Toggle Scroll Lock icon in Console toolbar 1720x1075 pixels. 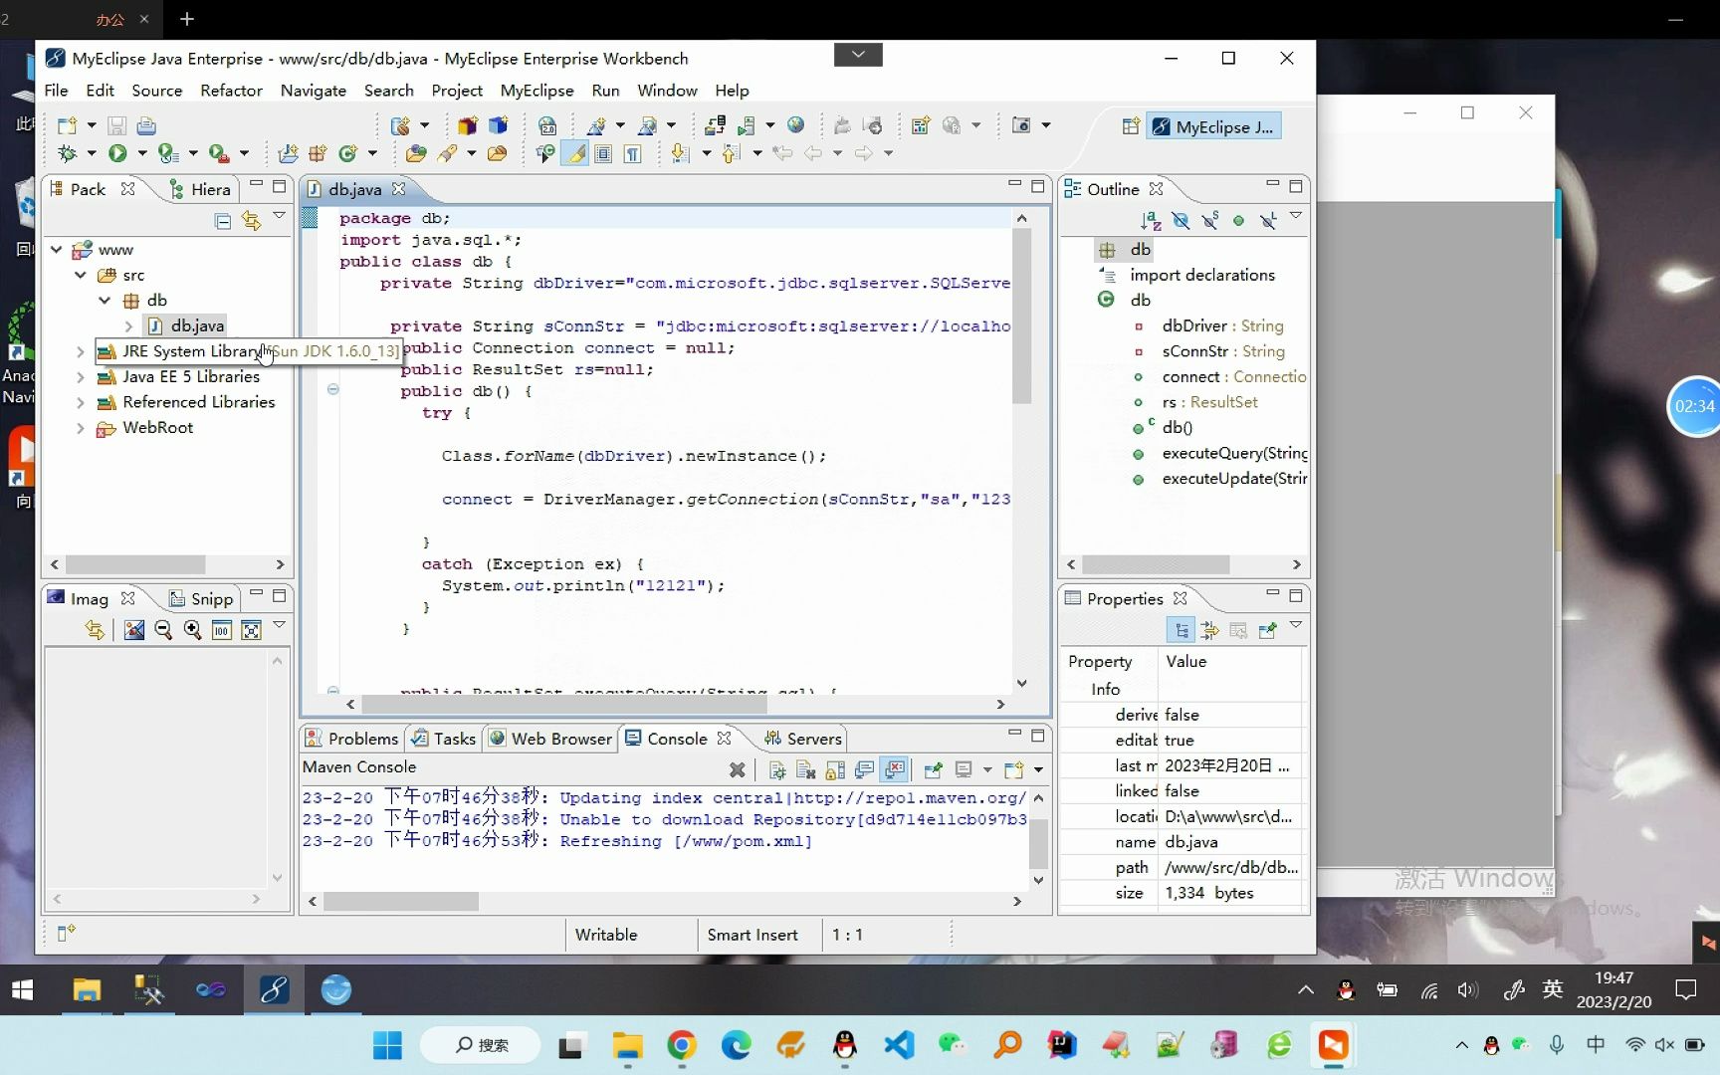pos(834,769)
